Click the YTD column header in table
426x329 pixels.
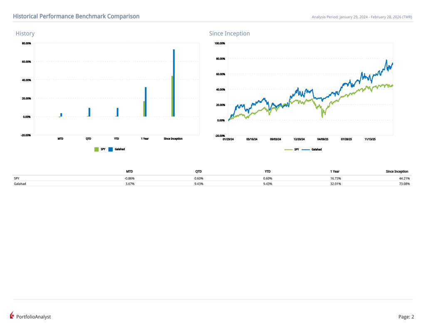click(267, 172)
